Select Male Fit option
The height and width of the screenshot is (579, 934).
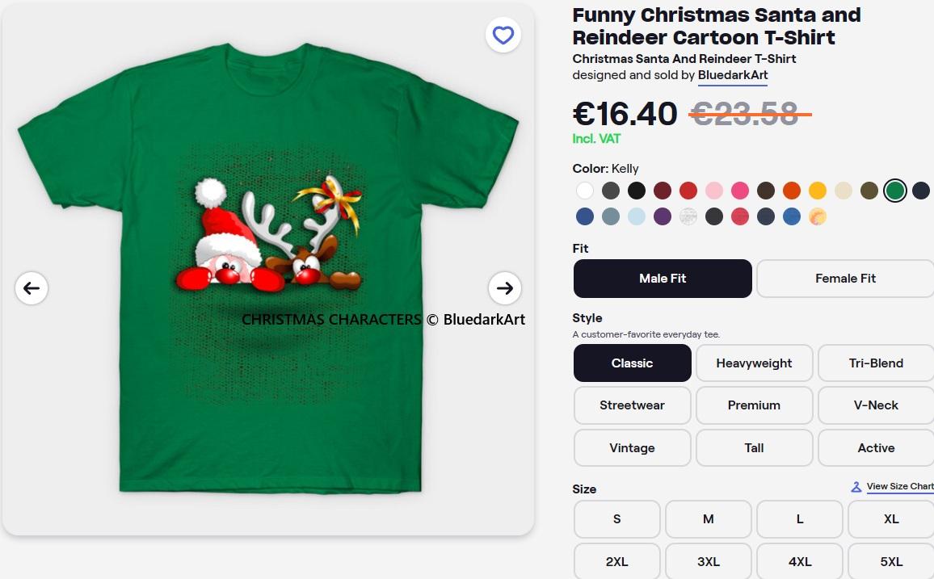pos(663,279)
